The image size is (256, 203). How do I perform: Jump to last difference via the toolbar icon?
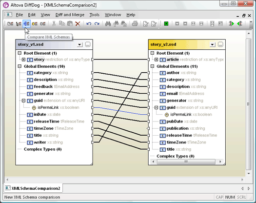193,24
